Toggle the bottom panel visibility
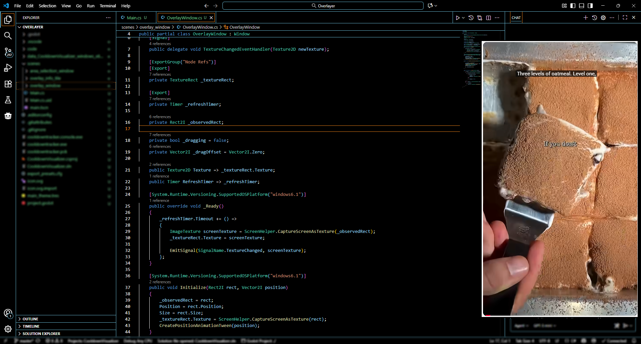This screenshot has height=344, width=641. pos(582,6)
